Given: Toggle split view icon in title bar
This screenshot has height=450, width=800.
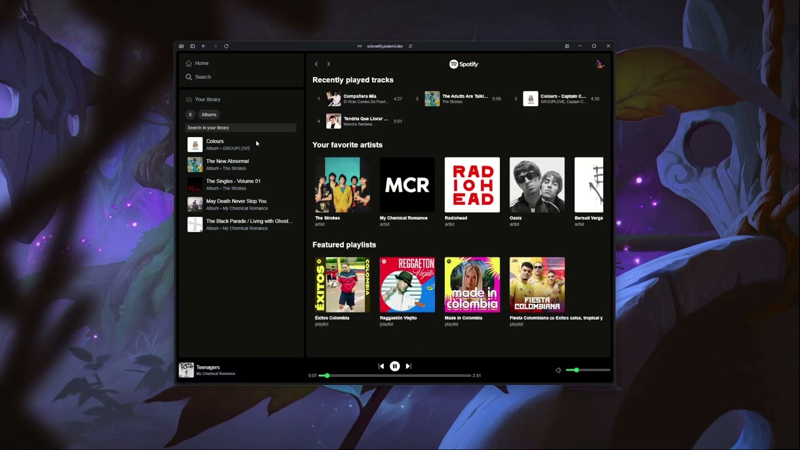Looking at the screenshot, I should [x=567, y=46].
